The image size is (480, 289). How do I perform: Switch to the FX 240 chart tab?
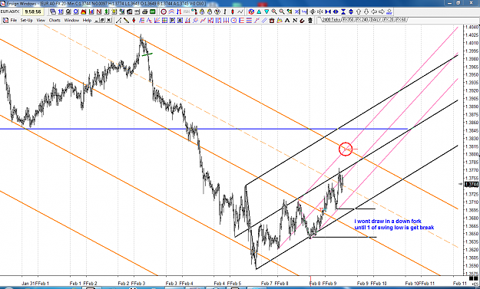pyautogui.click(x=362, y=20)
